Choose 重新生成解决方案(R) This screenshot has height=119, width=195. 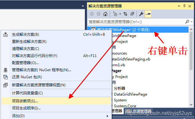[56, 42]
